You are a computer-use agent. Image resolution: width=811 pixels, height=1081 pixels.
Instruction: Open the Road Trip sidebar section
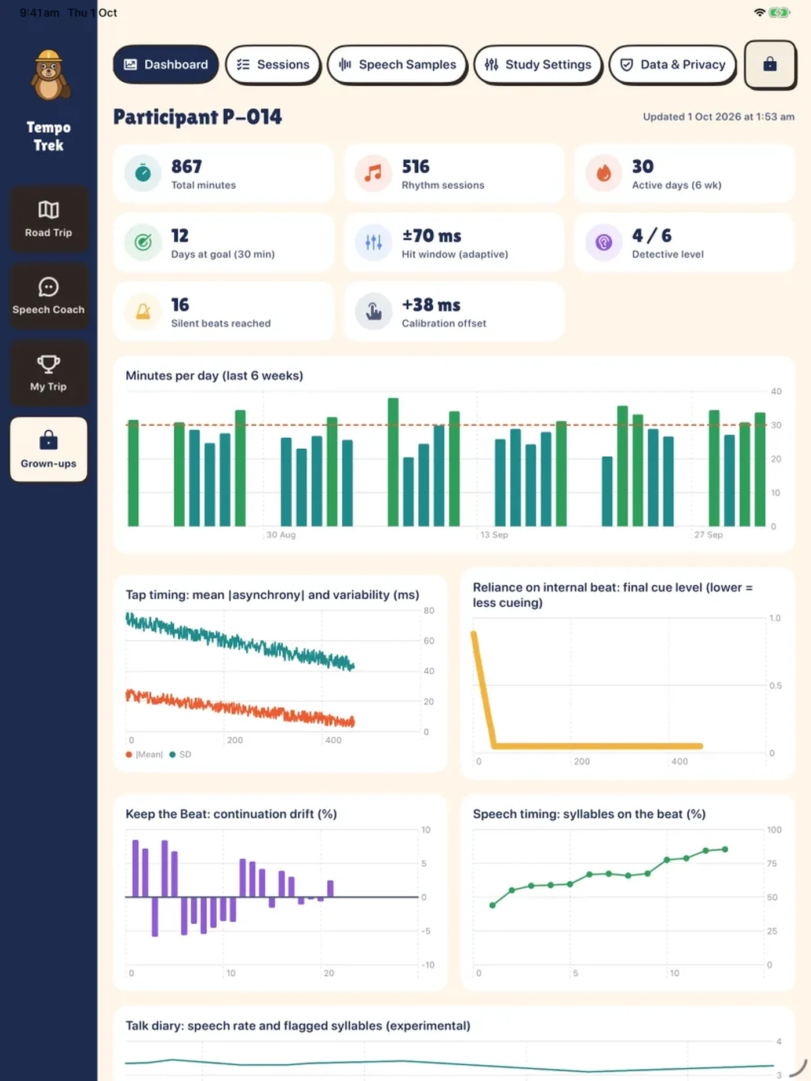(x=49, y=219)
